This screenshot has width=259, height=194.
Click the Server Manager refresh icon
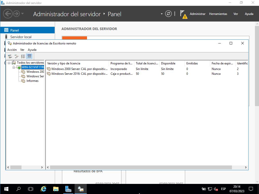tap(168, 14)
